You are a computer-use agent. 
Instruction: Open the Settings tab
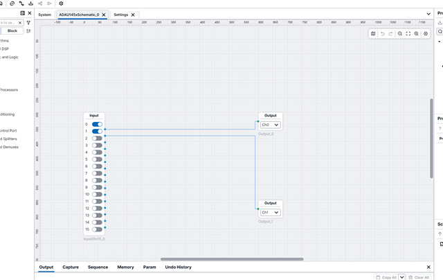coord(121,15)
